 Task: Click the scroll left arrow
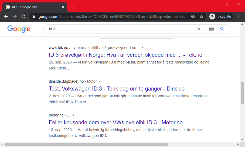(x=2, y=144)
